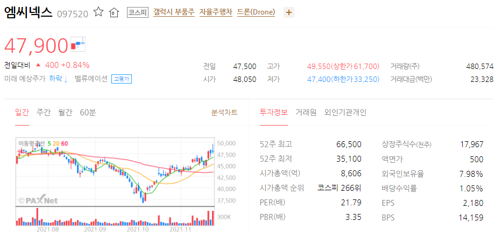
Task: Click the low price 47,400(하한가33,250)
Action: 343,79
